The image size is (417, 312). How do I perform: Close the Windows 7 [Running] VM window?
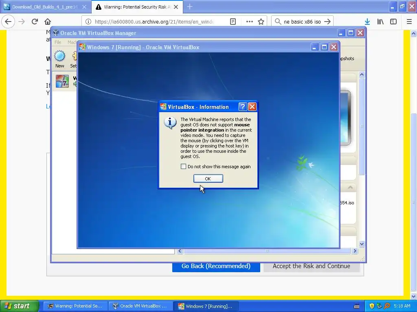[x=334, y=47]
